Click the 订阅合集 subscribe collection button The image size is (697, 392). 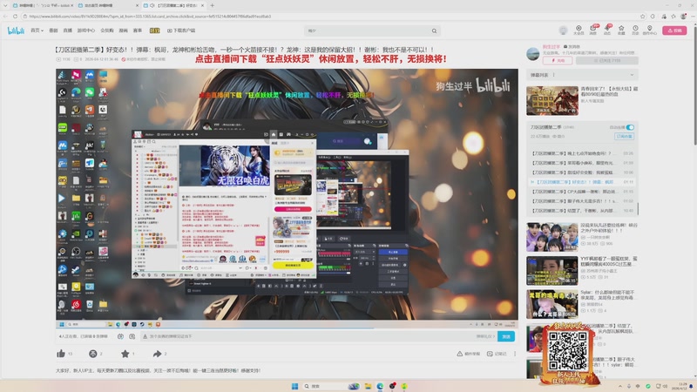tap(625, 137)
